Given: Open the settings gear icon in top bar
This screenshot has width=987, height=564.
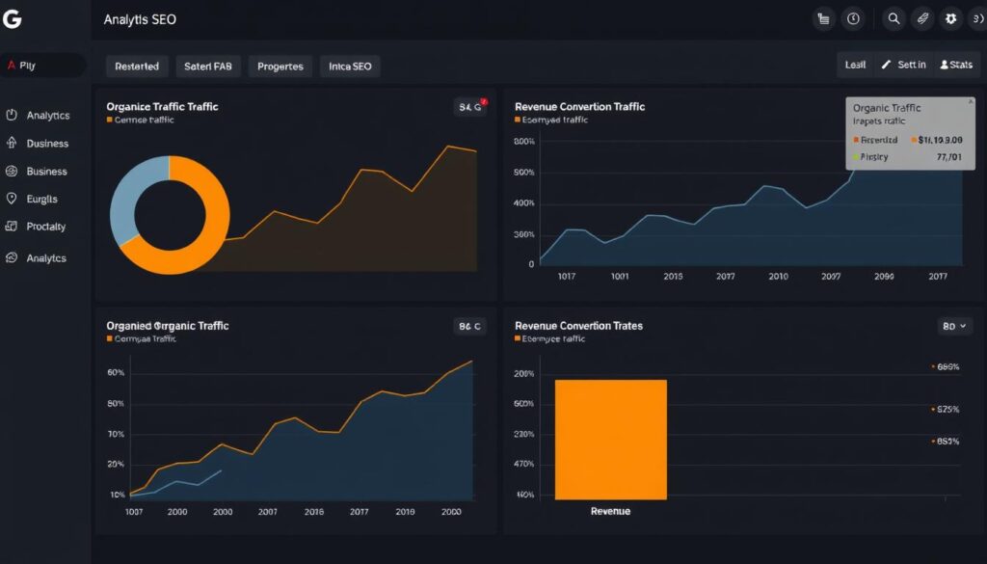Looking at the screenshot, I should click(x=951, y=18).
